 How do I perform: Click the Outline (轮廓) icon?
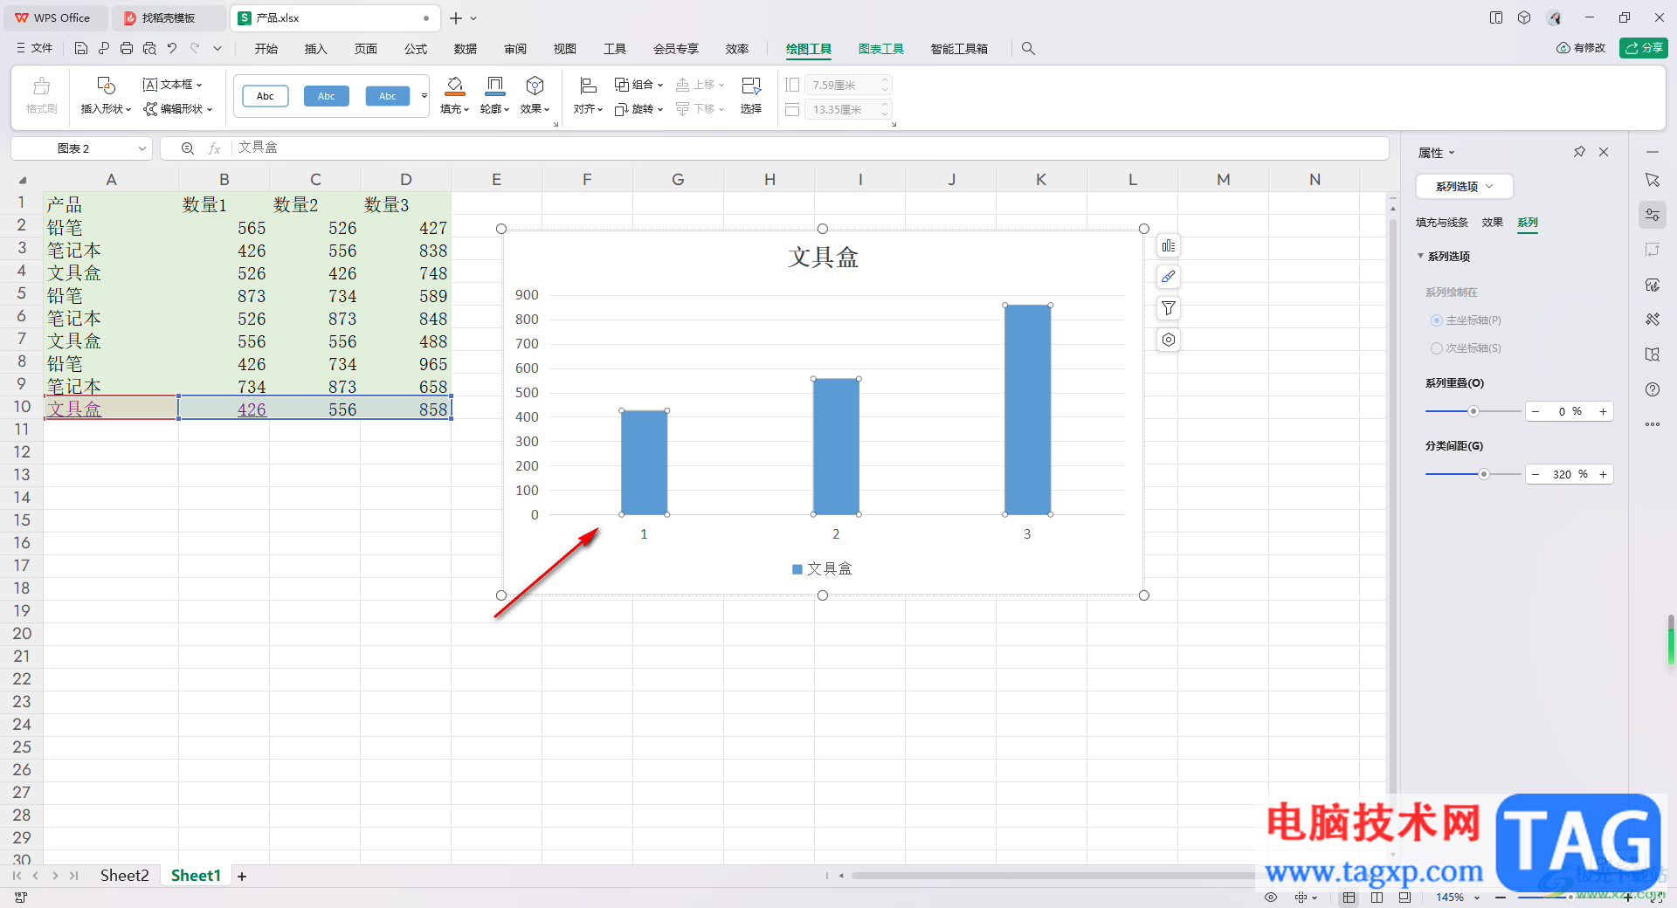click(494, 86)
